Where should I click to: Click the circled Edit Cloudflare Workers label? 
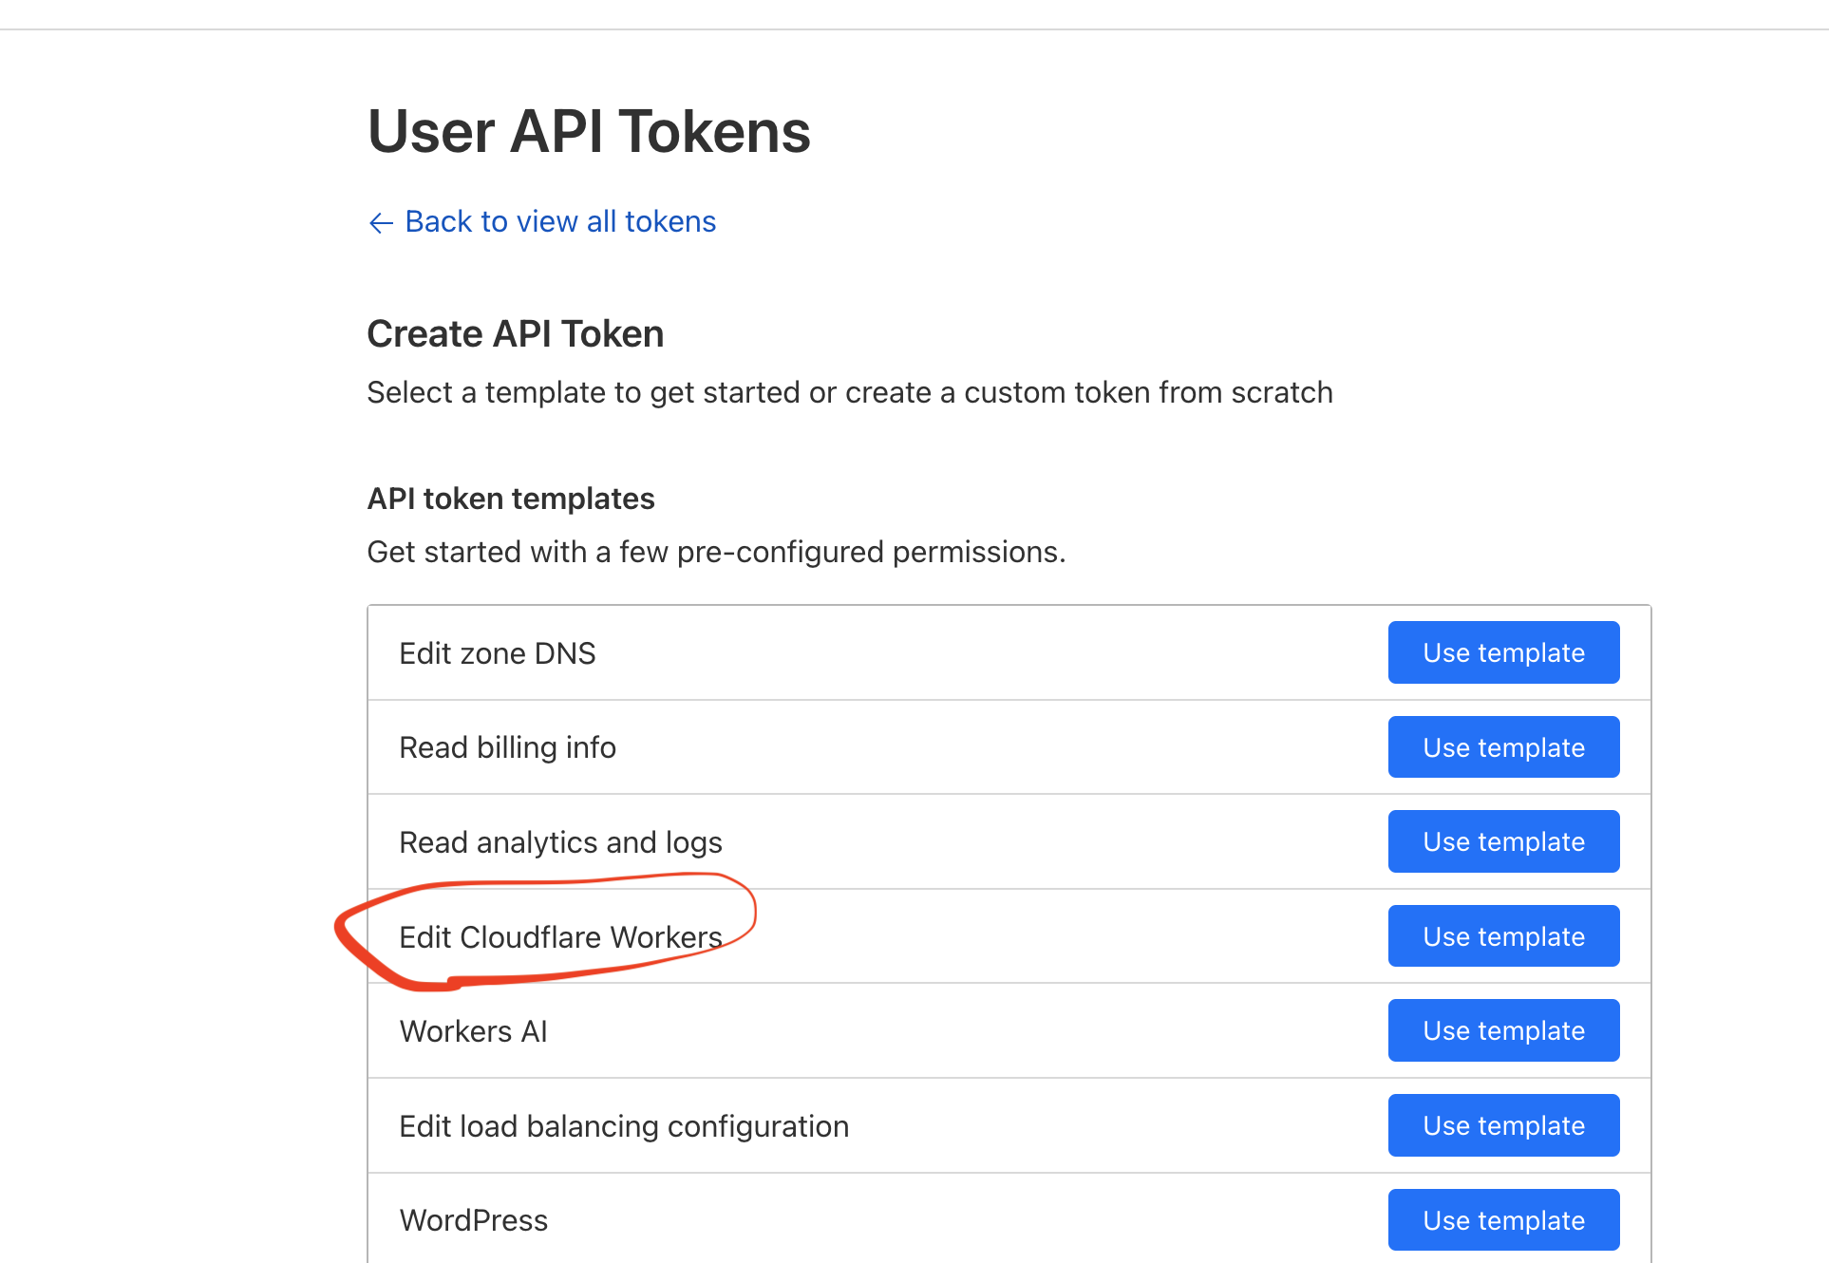coord(560,938)
